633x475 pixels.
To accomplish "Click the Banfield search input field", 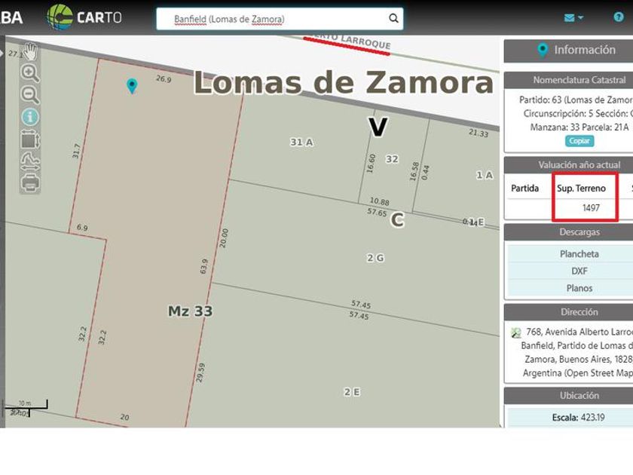I will click(x=280, y=19).
